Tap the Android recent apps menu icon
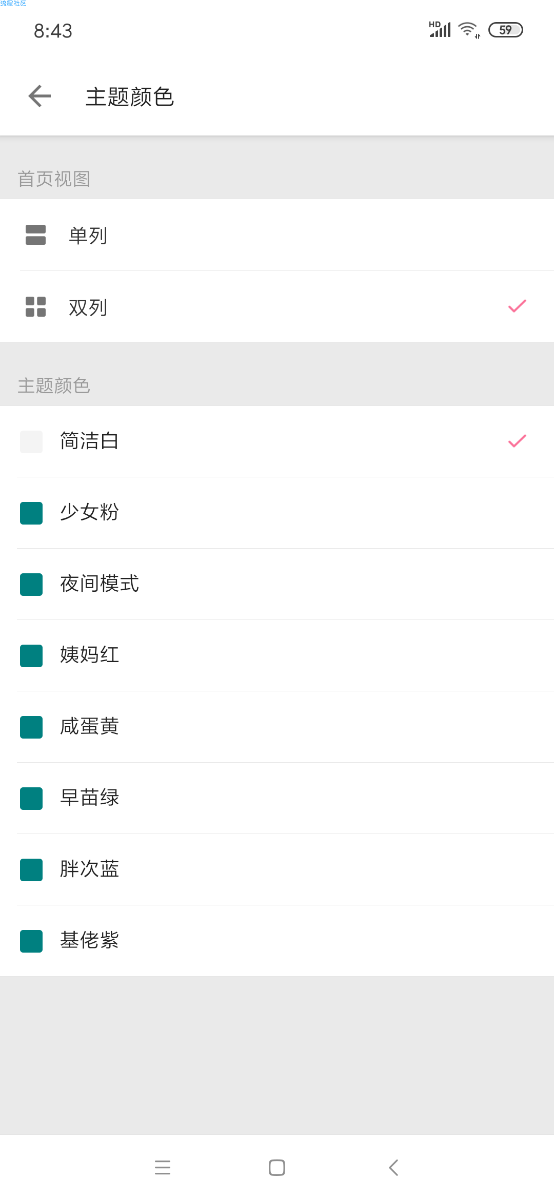Viewport: 554px width, 1201px height. [163, 1168]
